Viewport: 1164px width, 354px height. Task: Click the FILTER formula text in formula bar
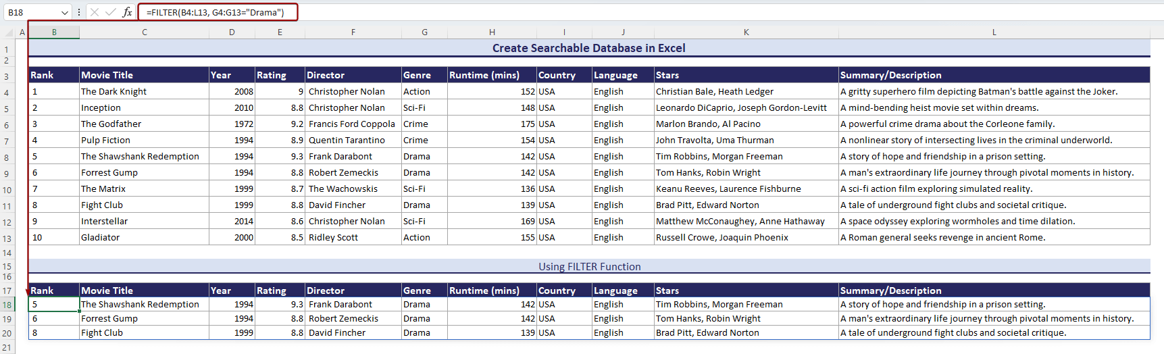[x=213, y=12]
